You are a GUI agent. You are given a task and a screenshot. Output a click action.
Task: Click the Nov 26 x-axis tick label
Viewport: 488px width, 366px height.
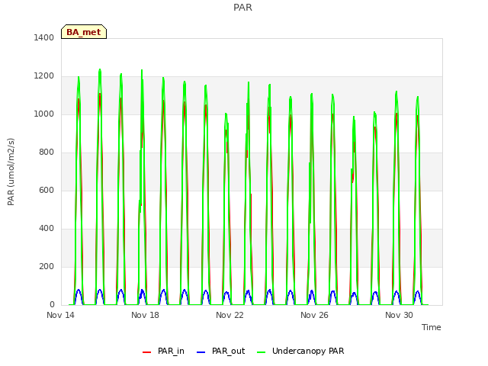pos(314,315)
